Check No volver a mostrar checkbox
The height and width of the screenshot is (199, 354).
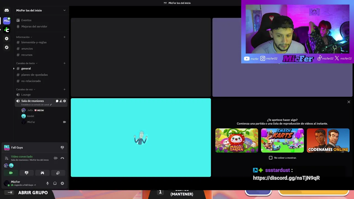tap(270, 158)
